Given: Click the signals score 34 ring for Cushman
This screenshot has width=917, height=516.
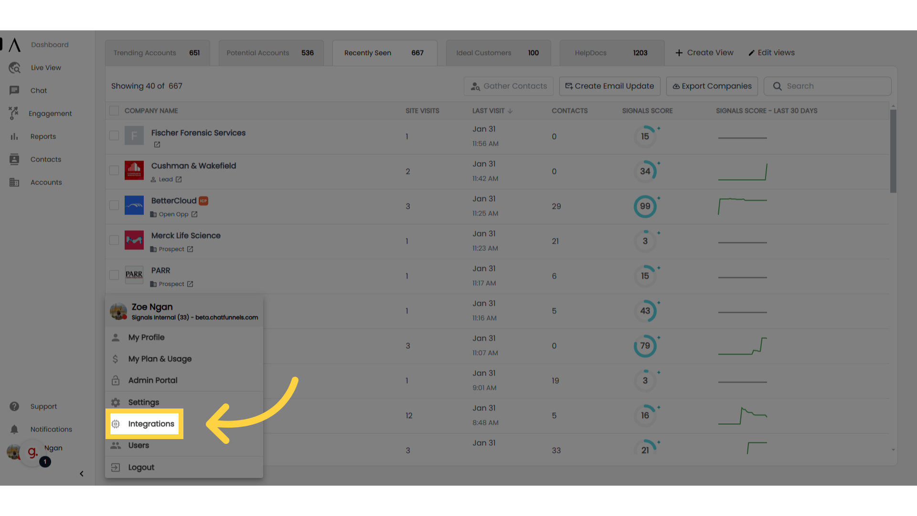Looking at the screenshot, I should point(645,171).
